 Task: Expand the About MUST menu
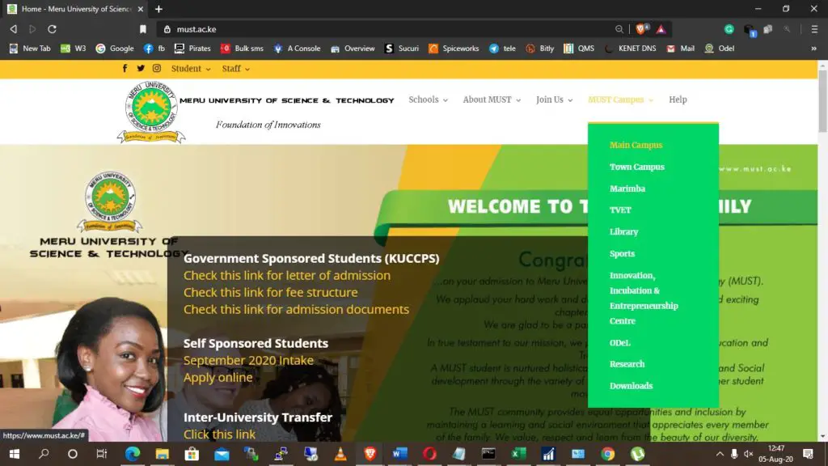coord(492,100)
